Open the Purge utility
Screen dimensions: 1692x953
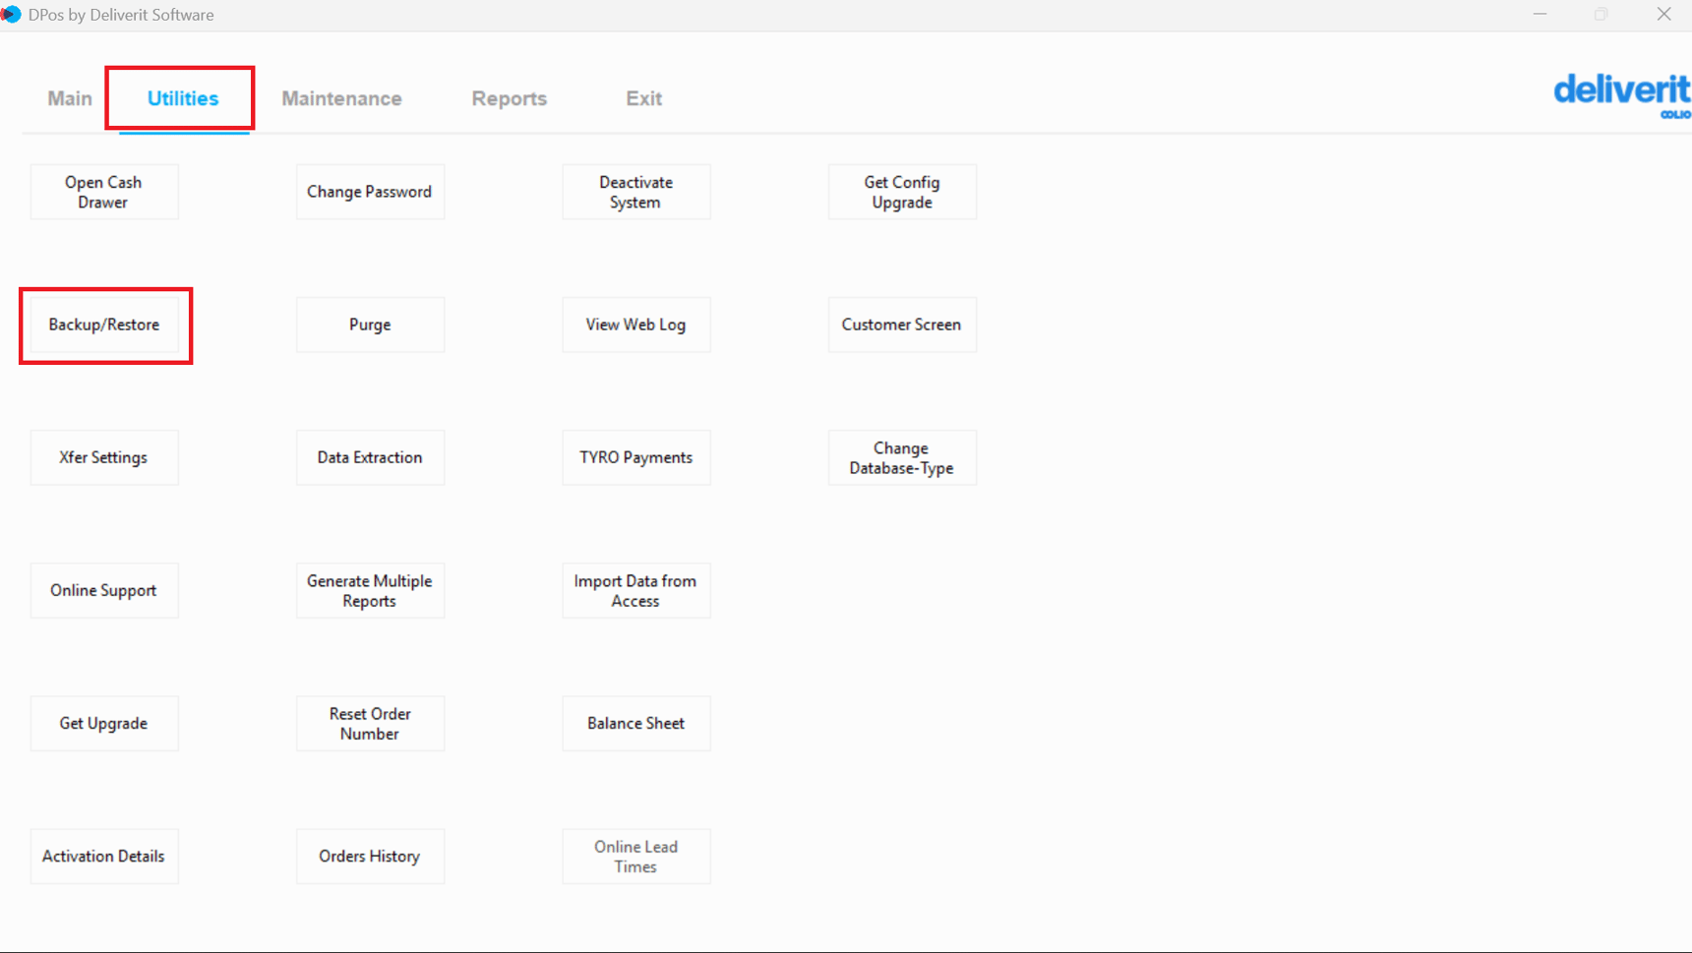point(370,325)
